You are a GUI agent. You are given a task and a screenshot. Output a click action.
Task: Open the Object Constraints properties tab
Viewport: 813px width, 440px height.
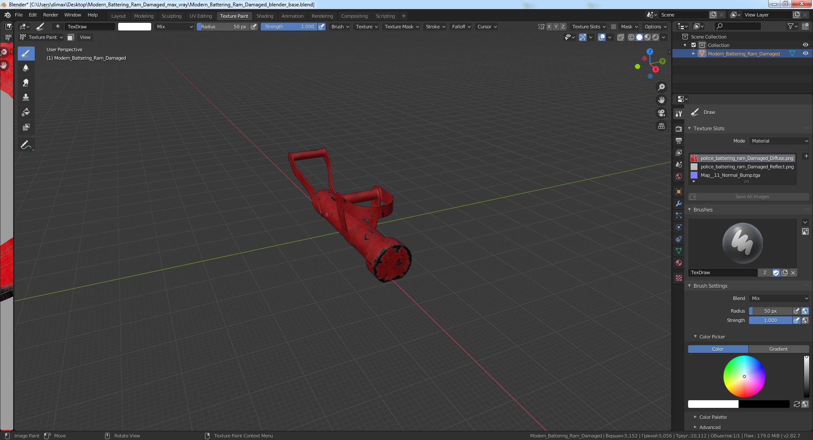[x=679, y=239]
